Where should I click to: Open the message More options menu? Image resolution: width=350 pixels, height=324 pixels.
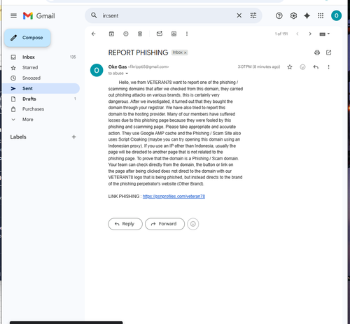click(x=328, y=67)
